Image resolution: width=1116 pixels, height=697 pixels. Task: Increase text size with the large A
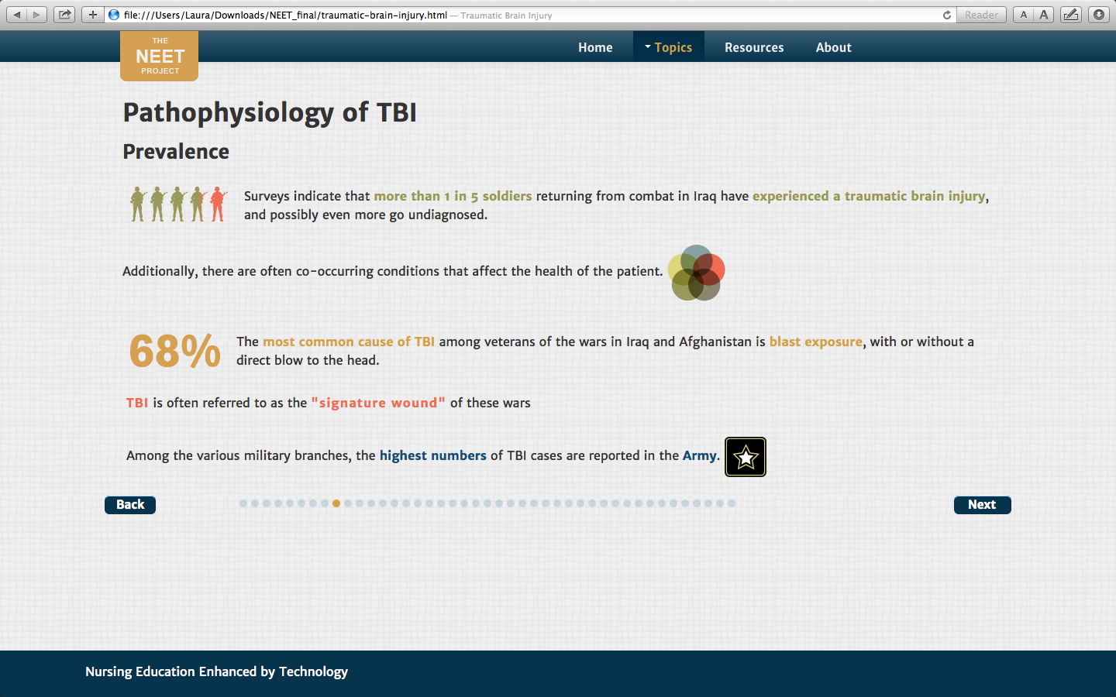point(1044,15)
